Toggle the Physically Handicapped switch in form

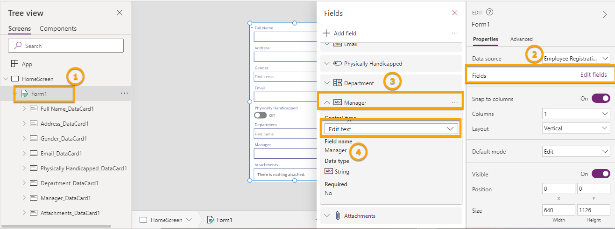click(260, 115)
